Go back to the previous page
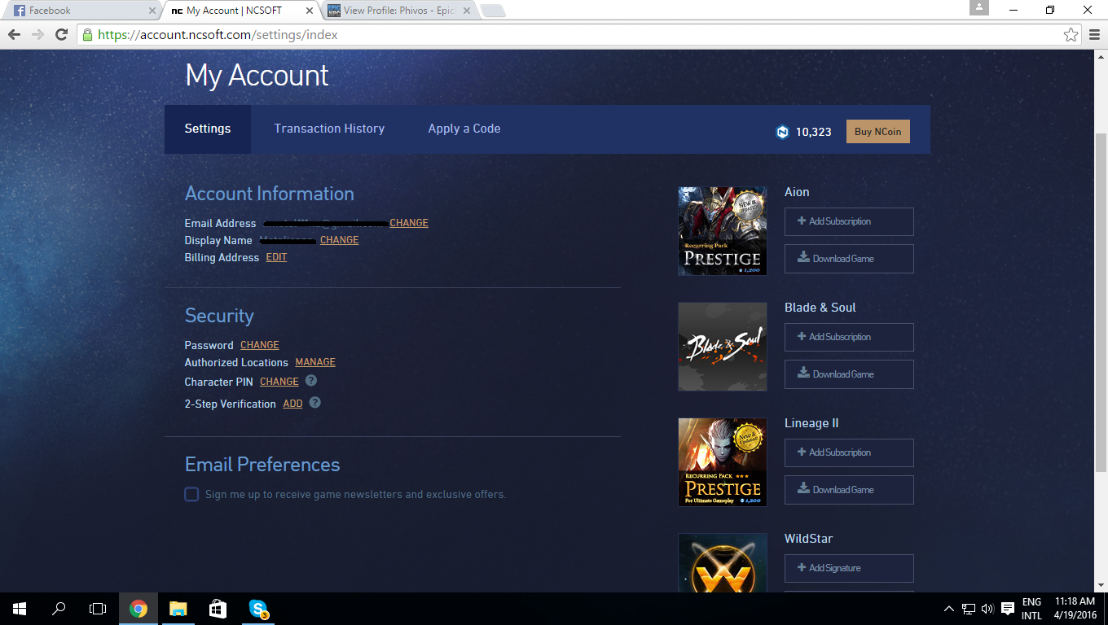This screenshot has height=625, width=1108. coord(14,34)
